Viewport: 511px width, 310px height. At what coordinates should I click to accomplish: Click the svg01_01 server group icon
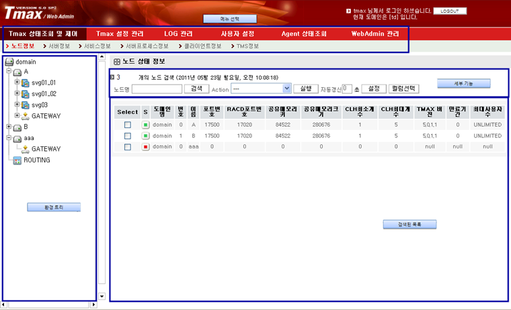25,83
